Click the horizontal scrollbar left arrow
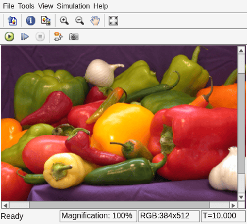The image size is (247, 224). point(6,205)
